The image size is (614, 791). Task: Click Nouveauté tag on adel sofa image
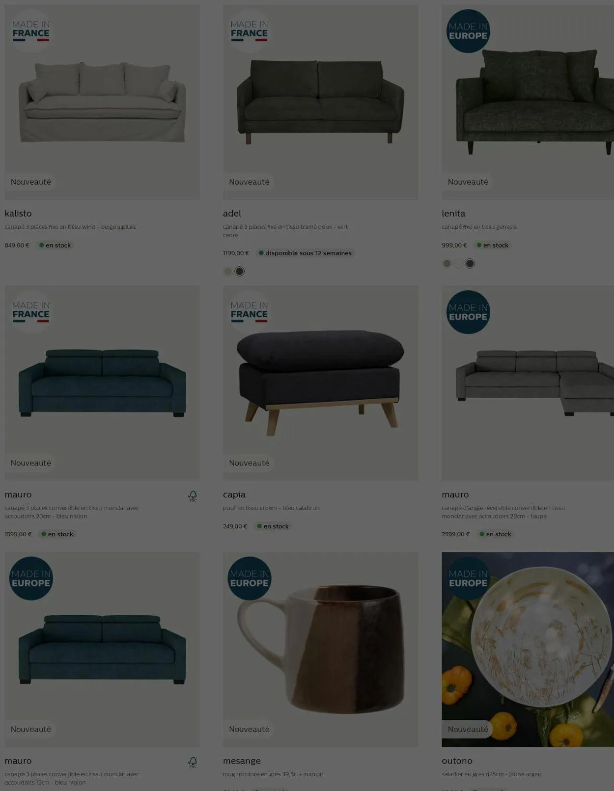(249, 182)
